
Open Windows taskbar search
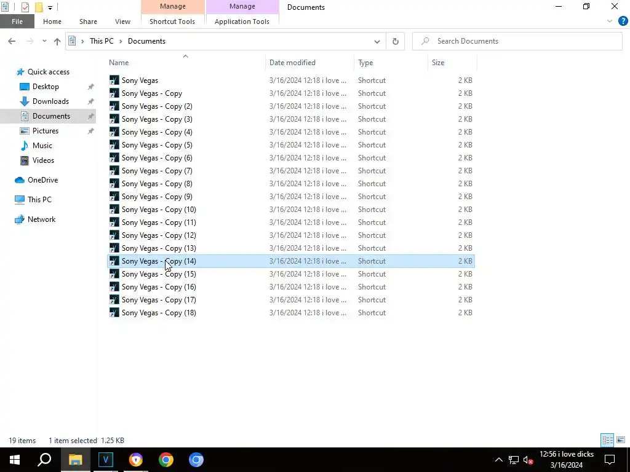tap(44, 460)
